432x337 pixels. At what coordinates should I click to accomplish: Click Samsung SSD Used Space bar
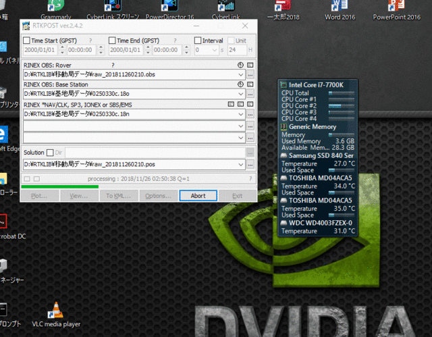(x=342, y=170)
